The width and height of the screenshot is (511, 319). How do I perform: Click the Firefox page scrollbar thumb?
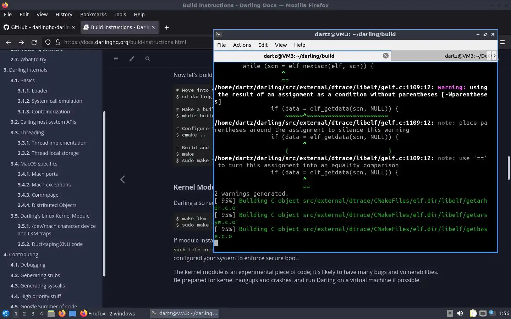tap(509, 168)
